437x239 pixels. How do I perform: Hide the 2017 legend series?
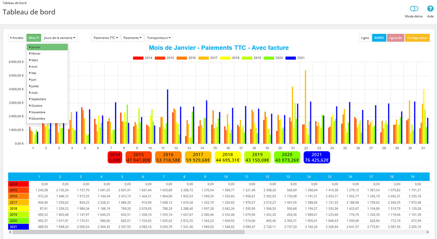tap(208, 58)
